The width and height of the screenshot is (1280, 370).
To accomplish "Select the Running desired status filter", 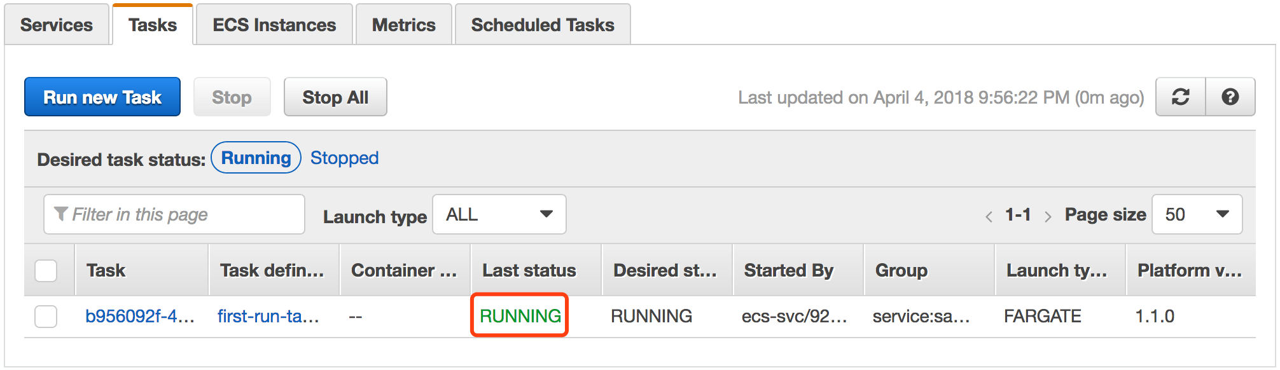I will (x=256, y=158).
